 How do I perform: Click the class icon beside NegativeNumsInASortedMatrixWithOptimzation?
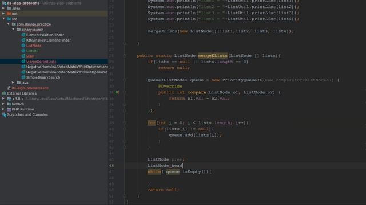[23, 67]
